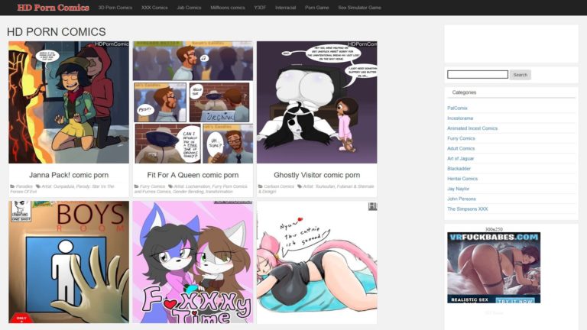Click folder icon under Fit For A Queen
The height and width of the screenshot is (330, 587).
136,186
